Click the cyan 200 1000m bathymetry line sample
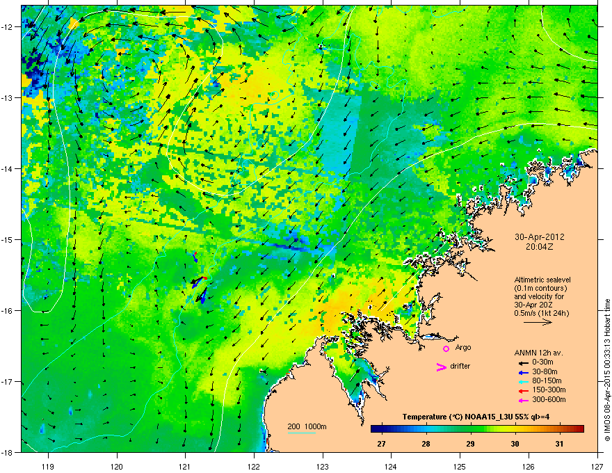Viewport: 612px width, 473px height. coord(302,433)
